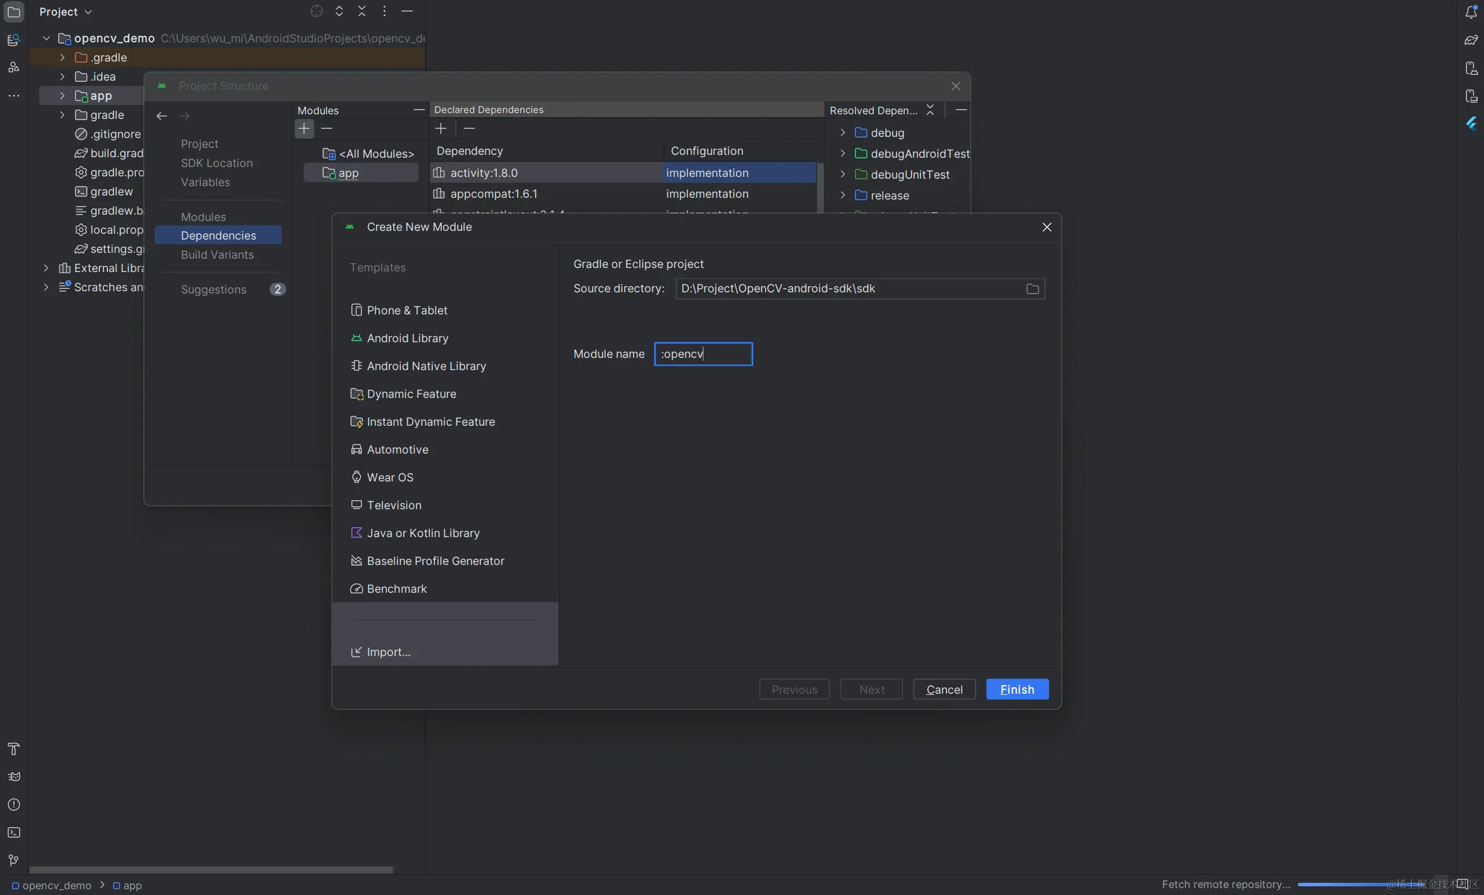Expand the .idea folder
Image resolution: width=1484 pixels, height=895 pixels.
click(62, 77)
